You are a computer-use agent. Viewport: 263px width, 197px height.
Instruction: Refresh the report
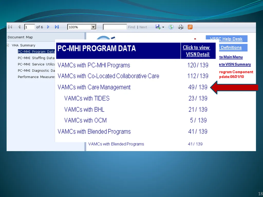[x=171, y=27]
